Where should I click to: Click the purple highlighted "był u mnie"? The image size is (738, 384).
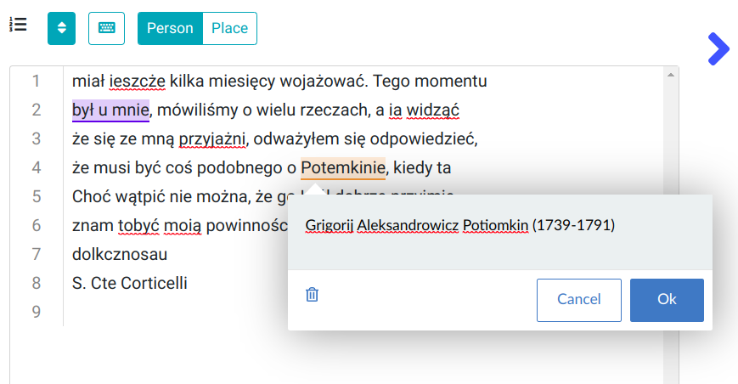(110, 110)
